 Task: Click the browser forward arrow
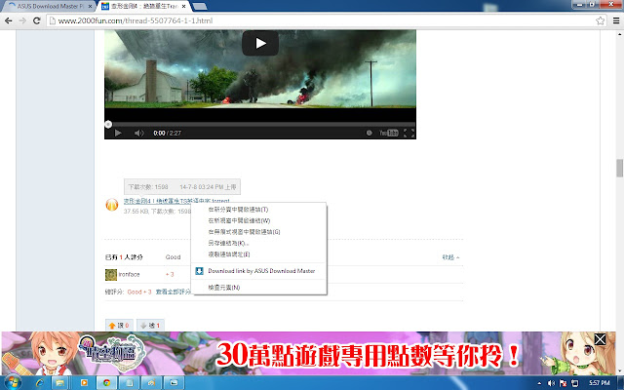22,20
